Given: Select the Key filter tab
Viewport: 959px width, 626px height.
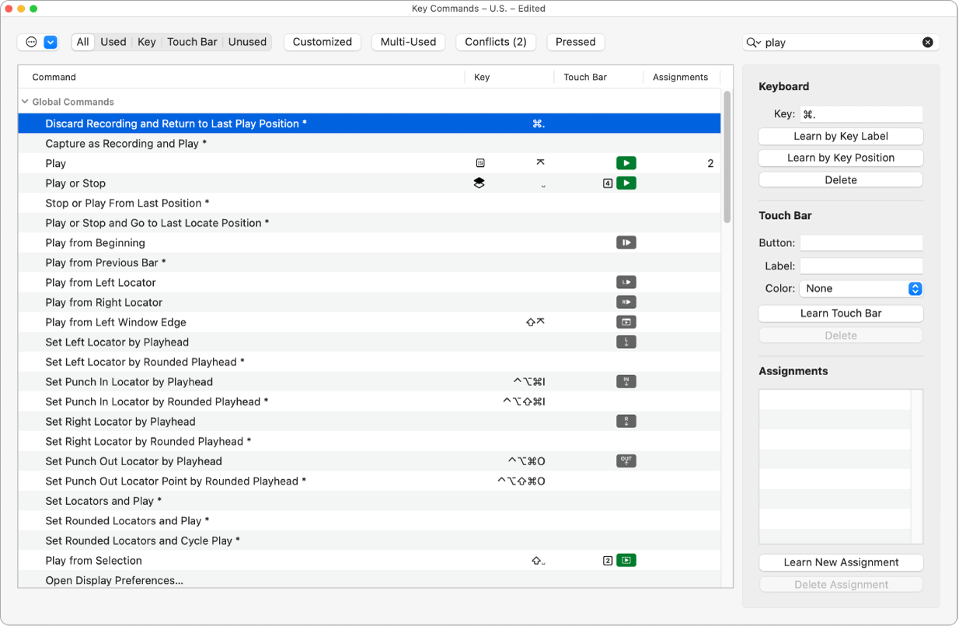Looking at the screenshot, I should (147, 42).
